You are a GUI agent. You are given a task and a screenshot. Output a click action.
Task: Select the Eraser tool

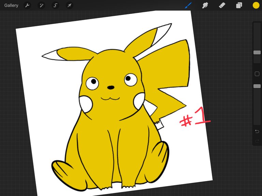click(x=222, y=5)
